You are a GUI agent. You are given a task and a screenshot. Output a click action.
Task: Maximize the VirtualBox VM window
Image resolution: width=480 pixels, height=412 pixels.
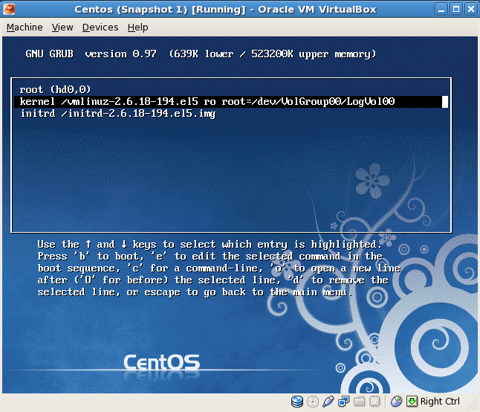coord(454,9)
